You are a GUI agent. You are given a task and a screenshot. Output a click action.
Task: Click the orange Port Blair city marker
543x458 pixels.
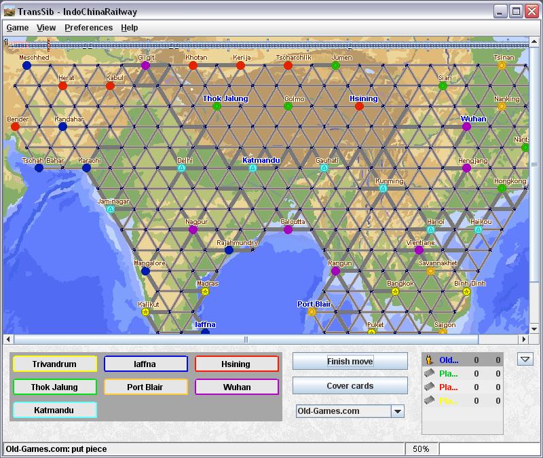pyautogui.click(x=312, y=312)
